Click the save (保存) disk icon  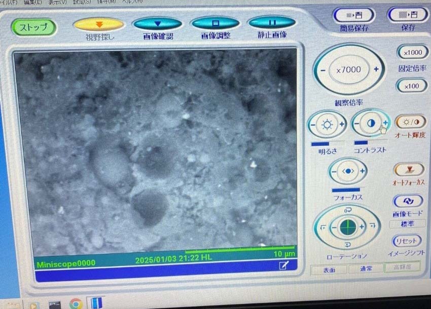[x=407, y=15]
